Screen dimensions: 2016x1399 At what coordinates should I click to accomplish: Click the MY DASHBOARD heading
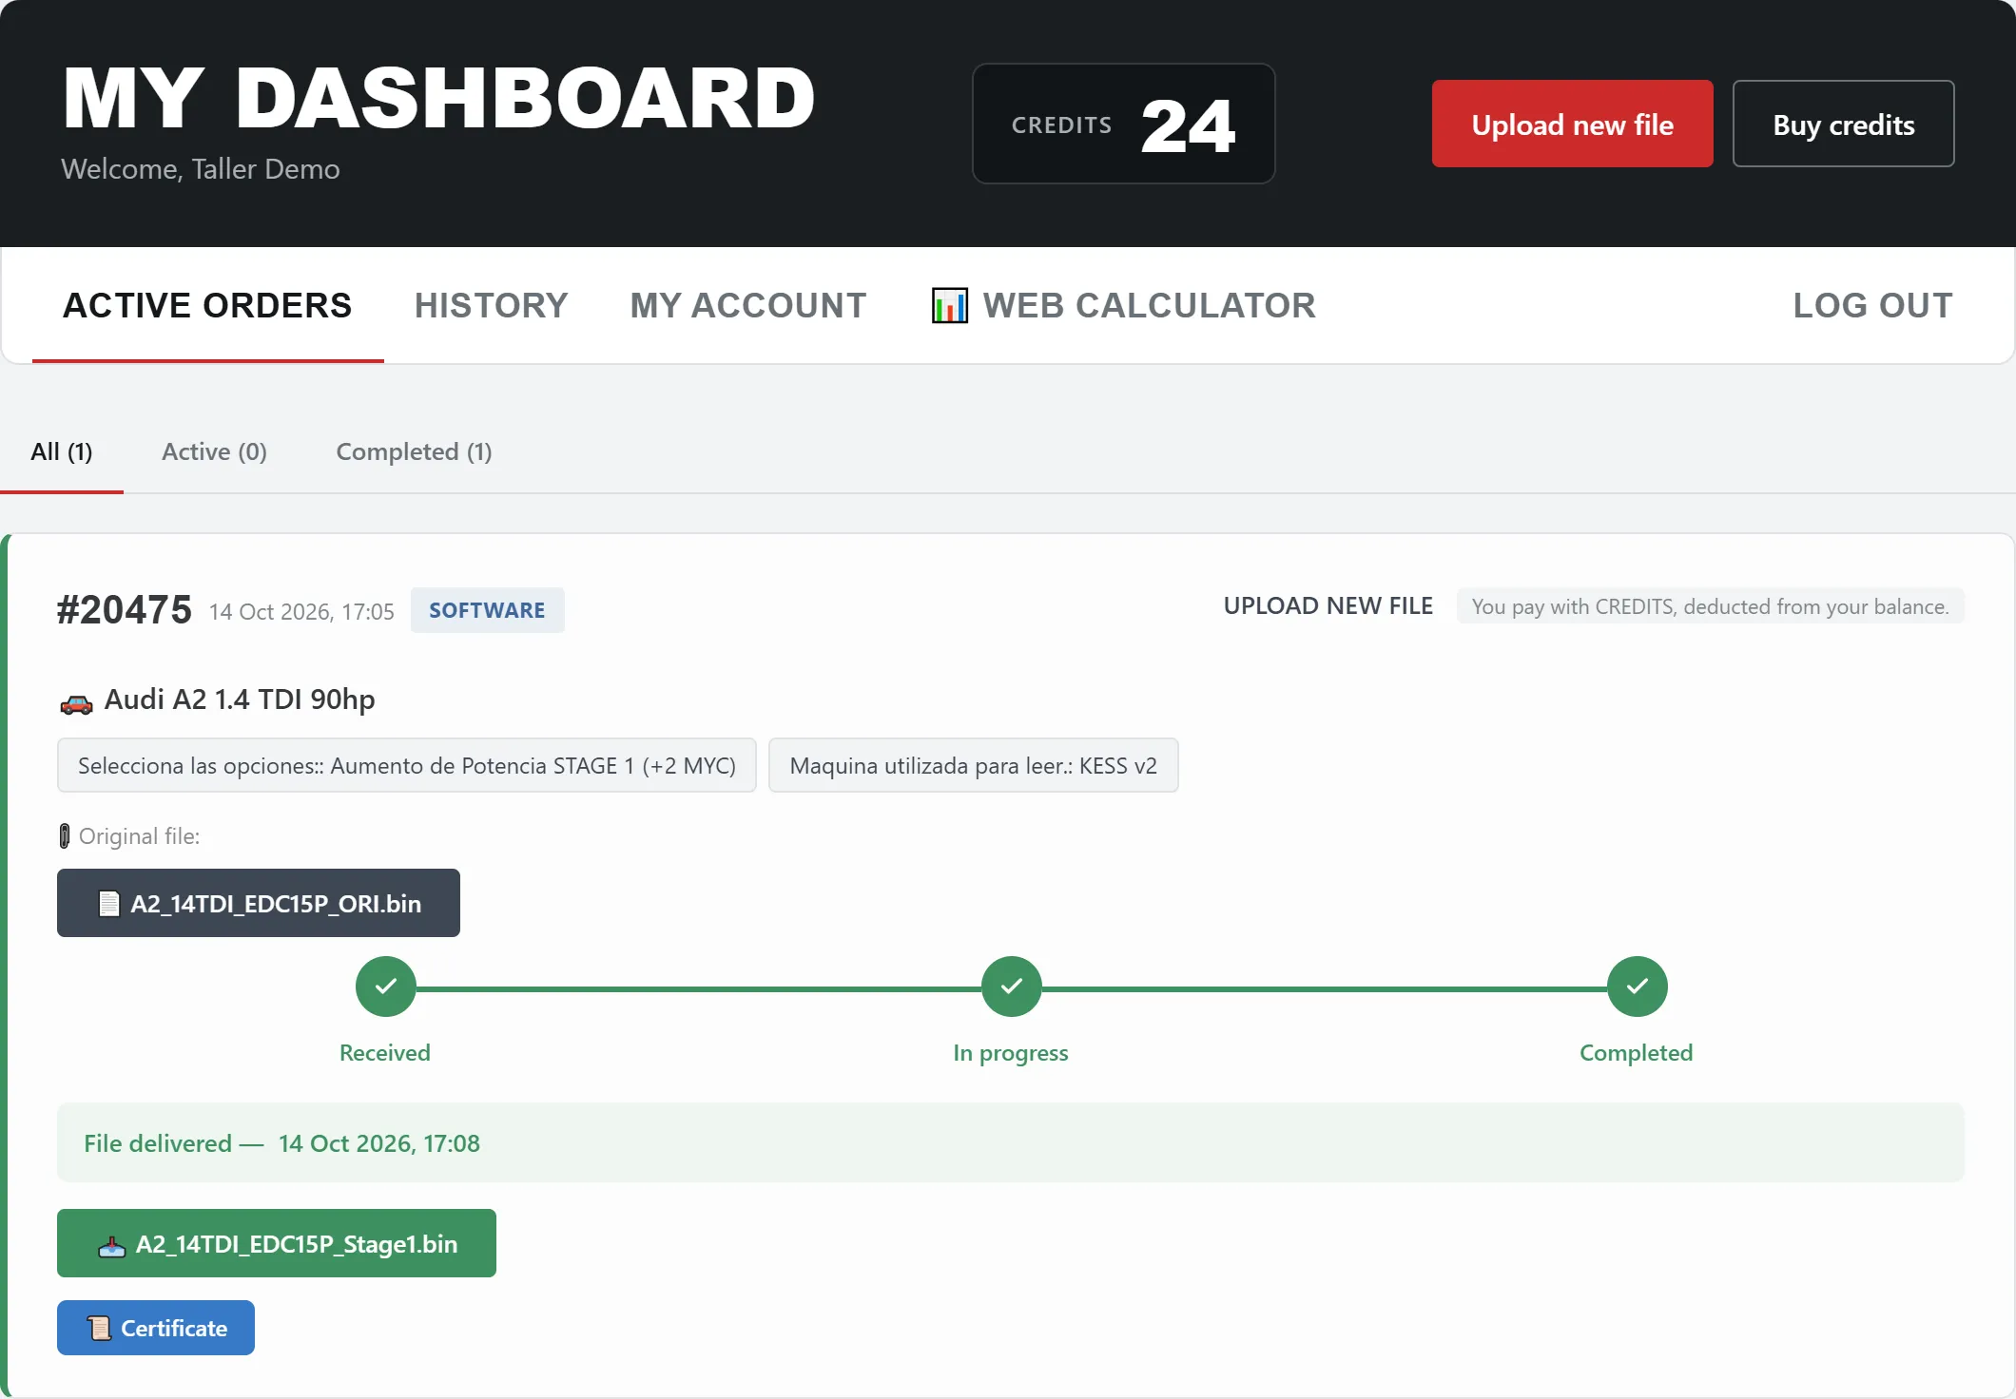438,99
